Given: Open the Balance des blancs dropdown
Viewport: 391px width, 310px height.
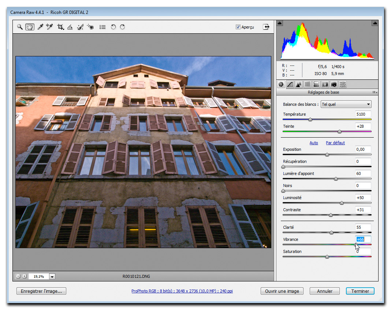Looking at the screenshot, I should [x=346, y=104].
